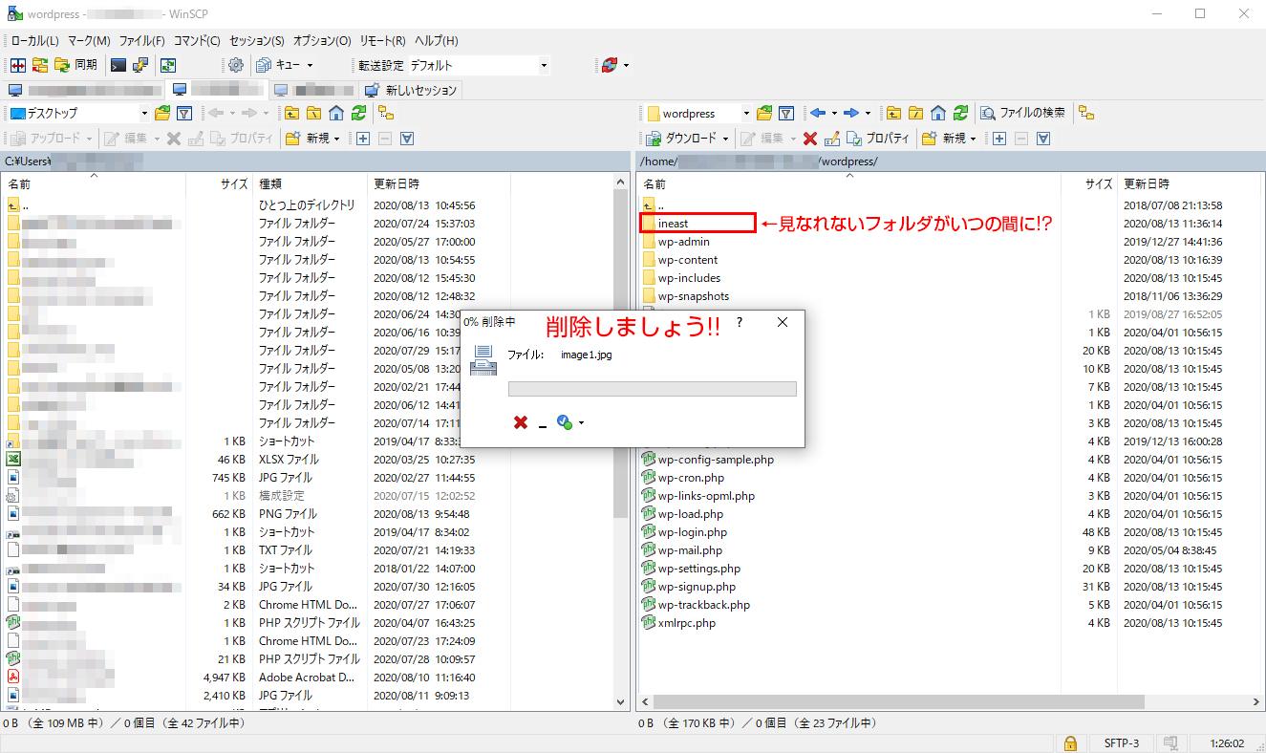
Task: Click the remote back arrow
Action: tap(817, 113)
